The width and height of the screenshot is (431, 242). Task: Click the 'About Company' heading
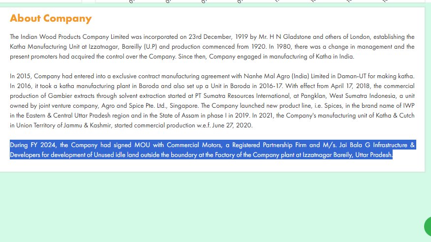click(51, 18)
